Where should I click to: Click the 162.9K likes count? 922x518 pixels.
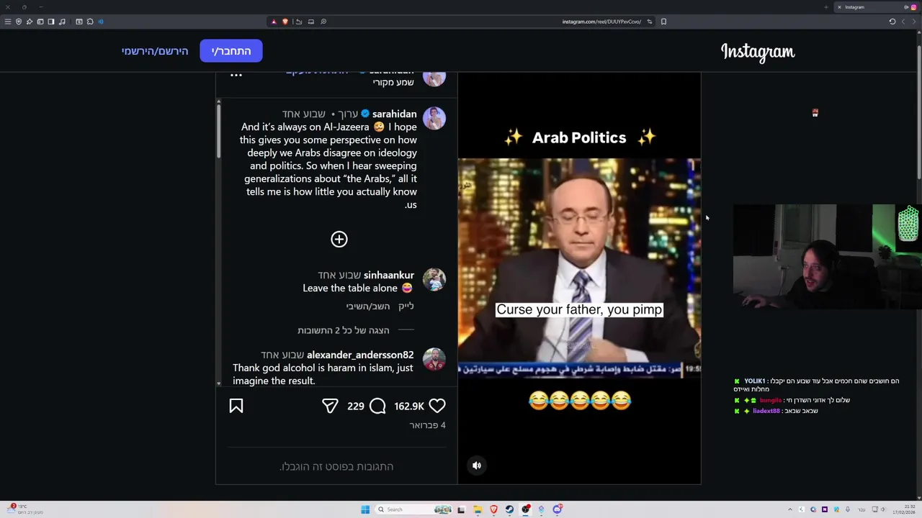pyautogui.click(x=409, y=406)
